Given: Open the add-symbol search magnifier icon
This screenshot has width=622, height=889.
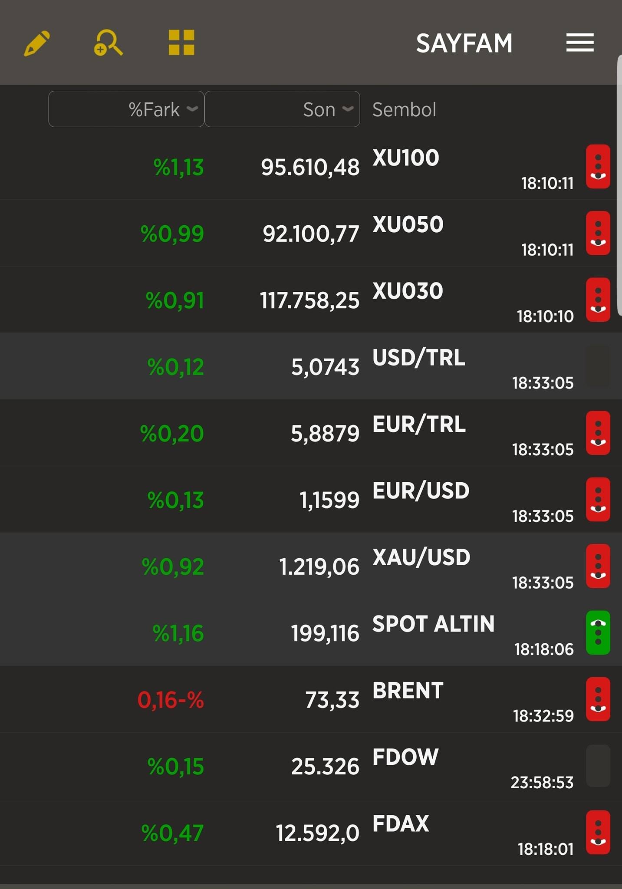Looking at the screenshot, I should coord(109,43).
